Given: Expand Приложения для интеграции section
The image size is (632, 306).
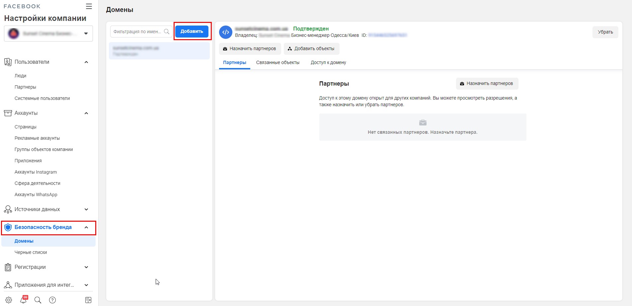Looking at the screenshot, I should coord(86,285).
